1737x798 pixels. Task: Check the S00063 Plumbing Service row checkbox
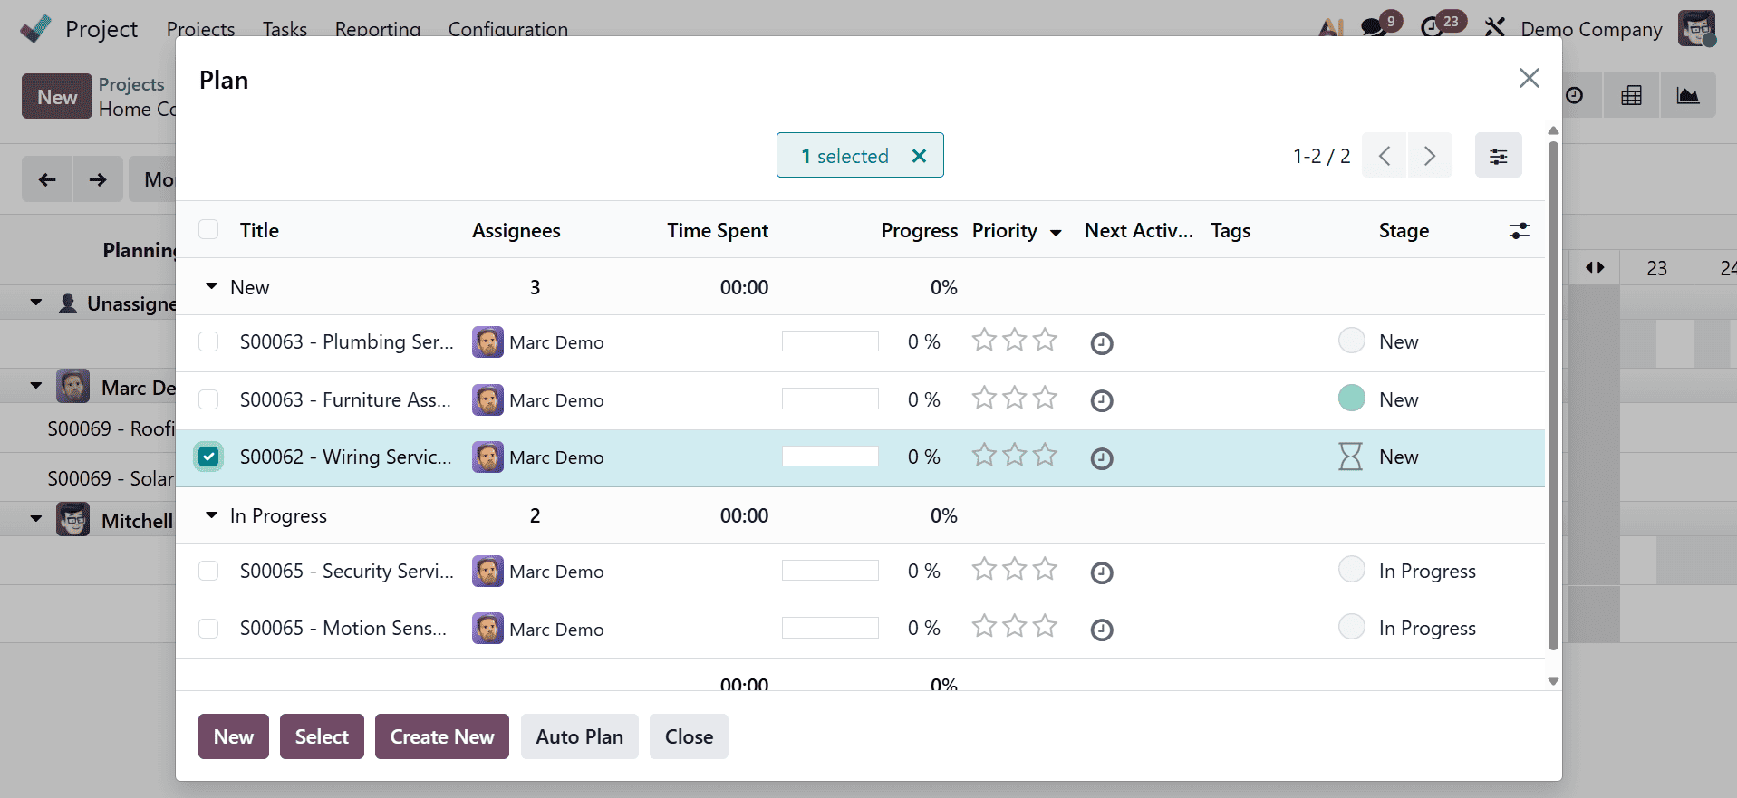coord(208,341)
